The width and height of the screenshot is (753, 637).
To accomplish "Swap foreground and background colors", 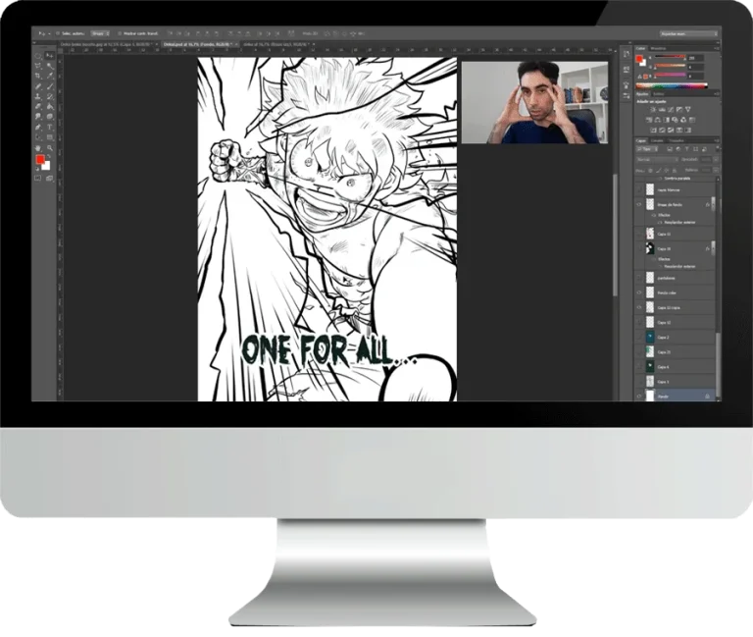I will [49, 156].
